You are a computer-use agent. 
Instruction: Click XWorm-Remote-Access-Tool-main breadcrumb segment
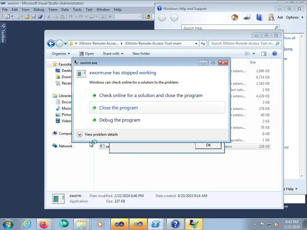point(153,43)
